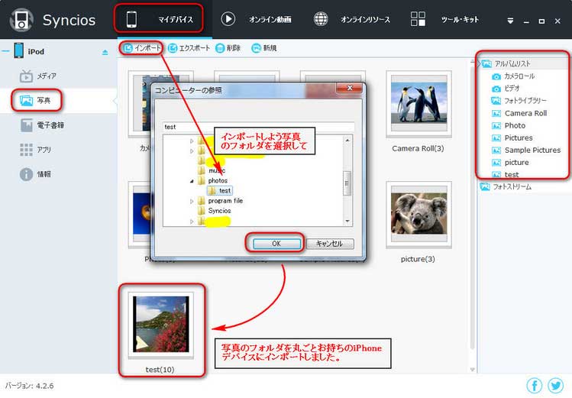
Task: Select Sample Pictures in the album list
Action: (532, 150)
